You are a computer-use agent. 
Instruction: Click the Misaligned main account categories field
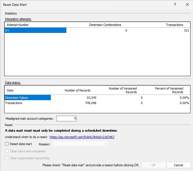(66, 119)
